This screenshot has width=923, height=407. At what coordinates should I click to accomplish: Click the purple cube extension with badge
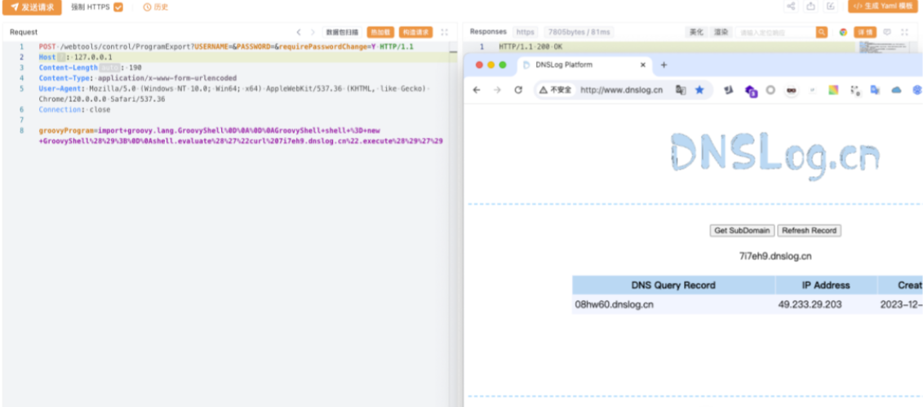pyautogui.click(x=751, y=91)
